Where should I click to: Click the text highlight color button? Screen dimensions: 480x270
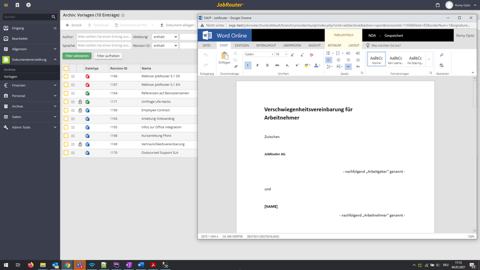pos(306,65)
